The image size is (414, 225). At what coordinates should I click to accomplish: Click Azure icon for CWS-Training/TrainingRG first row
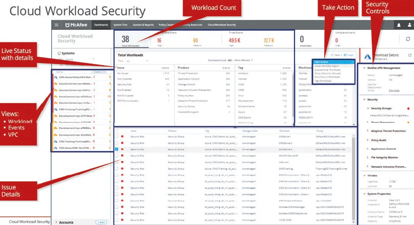pyautogui.click(x=56, y=109)
